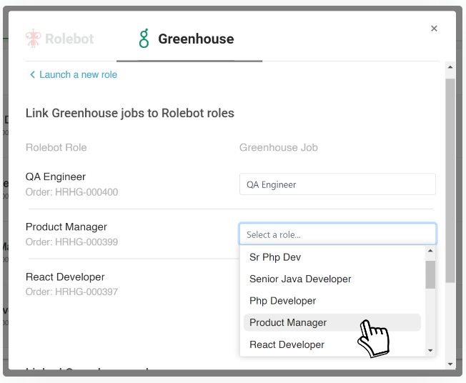The height and width of the screenshot is (383, 466).
Task: Choose Senior Java Developer option
Action: [x=300, y=279]
